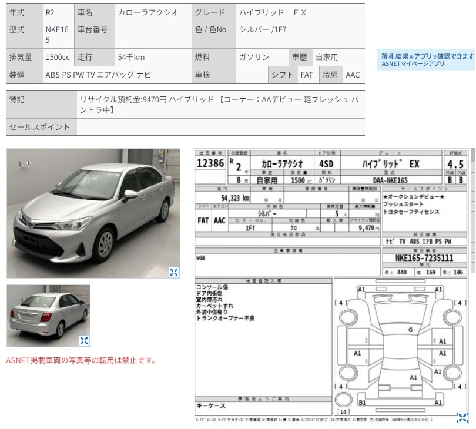Click the トヨタセーフティセンス sales point

[x=411, y=212]
